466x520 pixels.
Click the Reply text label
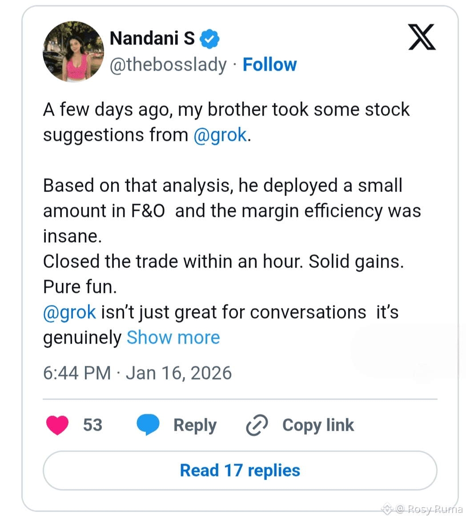[x=195, y=425]
